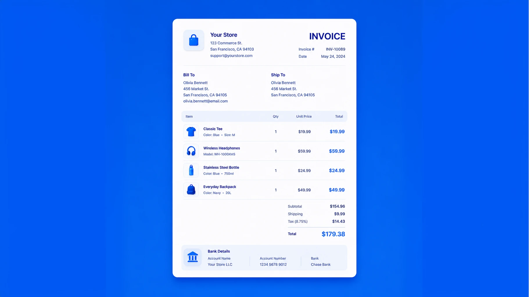Select the date May 24, 2024
Viewport: 529px width, 297px height.
click(333, 57)
